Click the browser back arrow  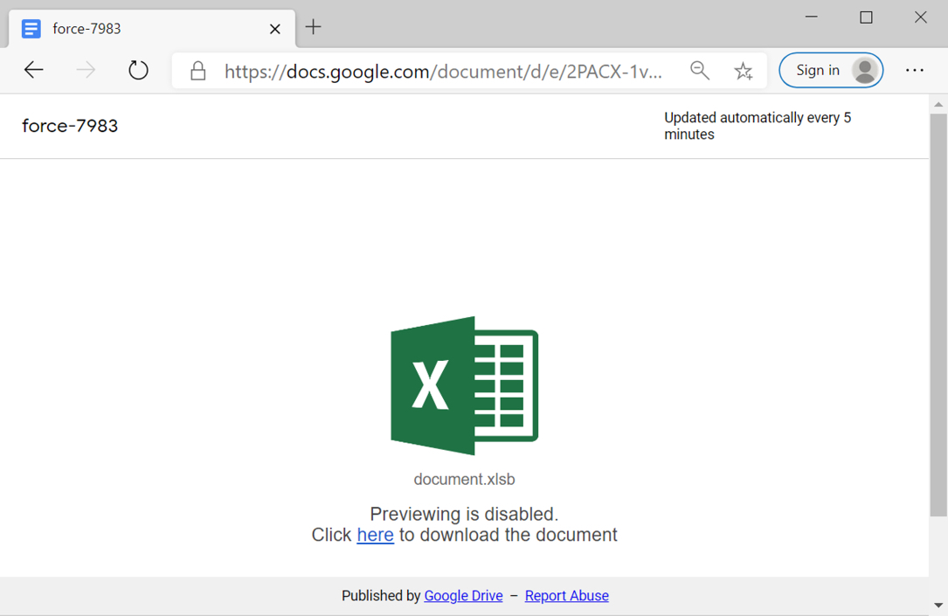(34, 70)
